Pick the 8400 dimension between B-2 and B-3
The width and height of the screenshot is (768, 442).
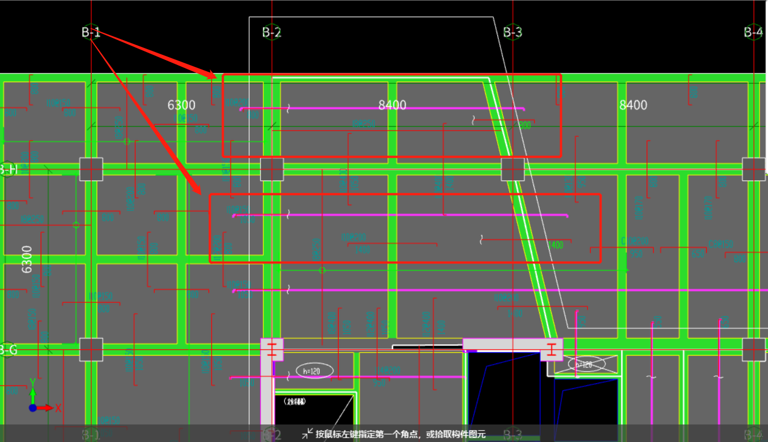(x=392, y=105)
